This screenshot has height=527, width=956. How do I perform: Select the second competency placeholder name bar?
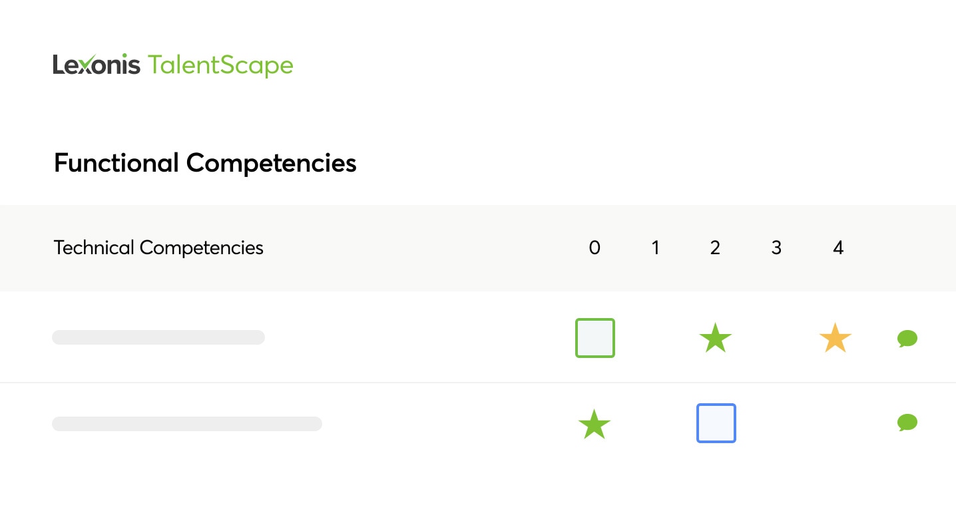coord(187,424)
